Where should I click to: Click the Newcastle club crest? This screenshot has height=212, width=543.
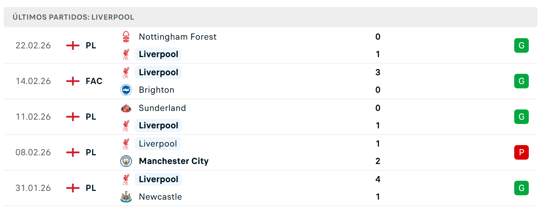click(126, 197)
